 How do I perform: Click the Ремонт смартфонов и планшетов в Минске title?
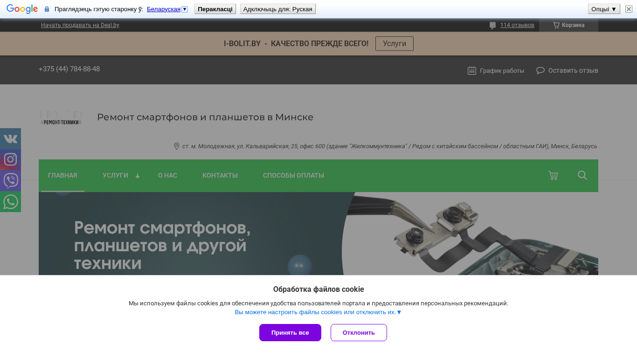click(x=205, y=117)
